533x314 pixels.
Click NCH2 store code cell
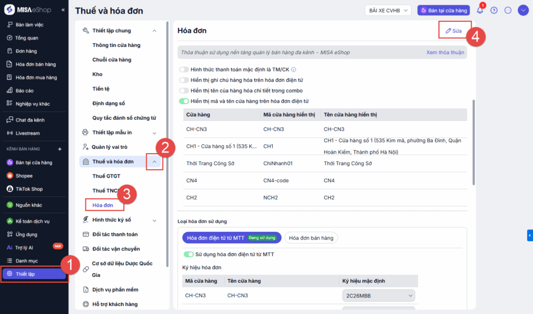(271, 197)
